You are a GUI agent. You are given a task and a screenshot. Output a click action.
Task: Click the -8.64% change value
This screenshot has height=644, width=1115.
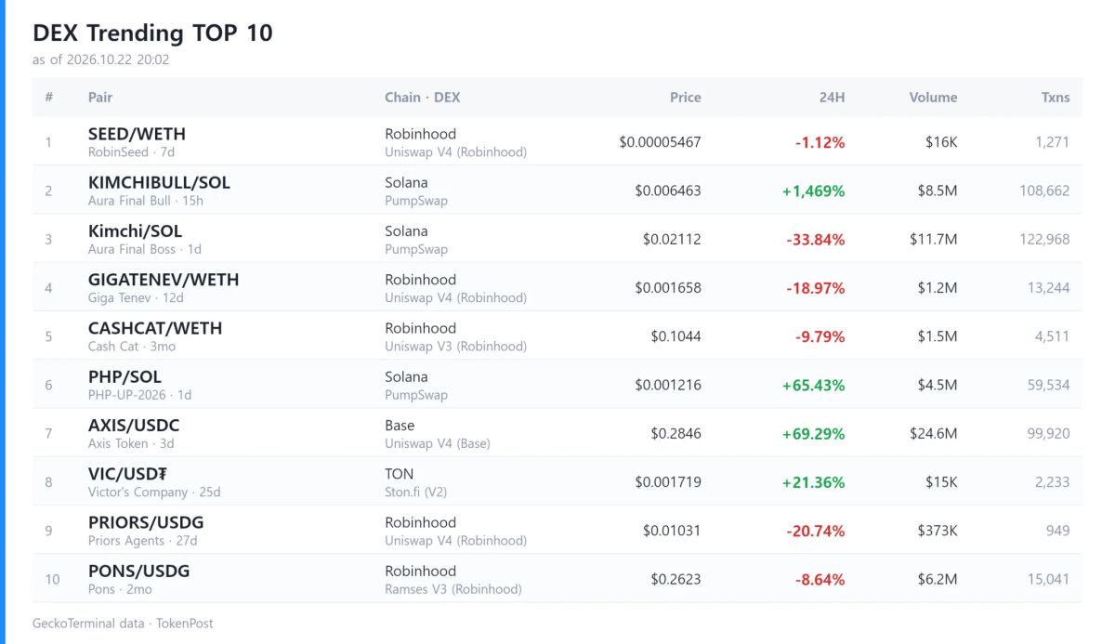(820, 579)
